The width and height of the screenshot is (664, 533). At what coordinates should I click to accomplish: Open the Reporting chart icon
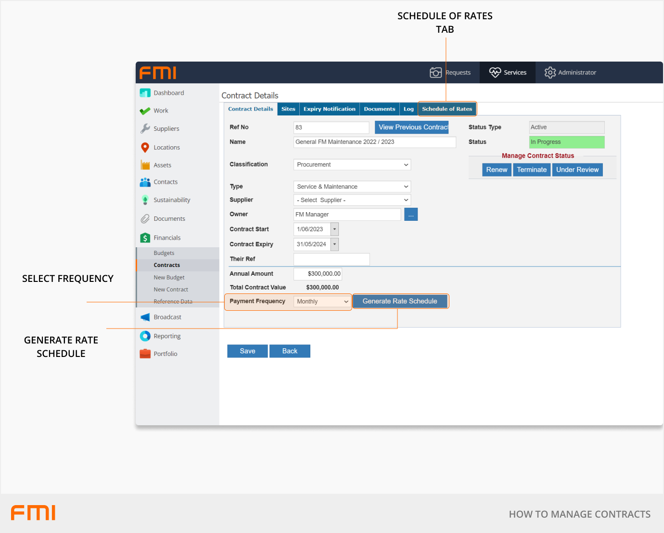tap(145, 336)
